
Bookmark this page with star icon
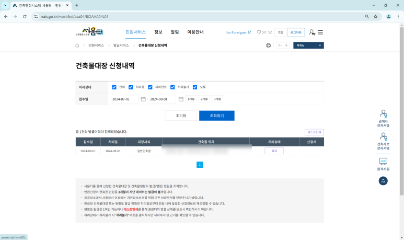375,17
